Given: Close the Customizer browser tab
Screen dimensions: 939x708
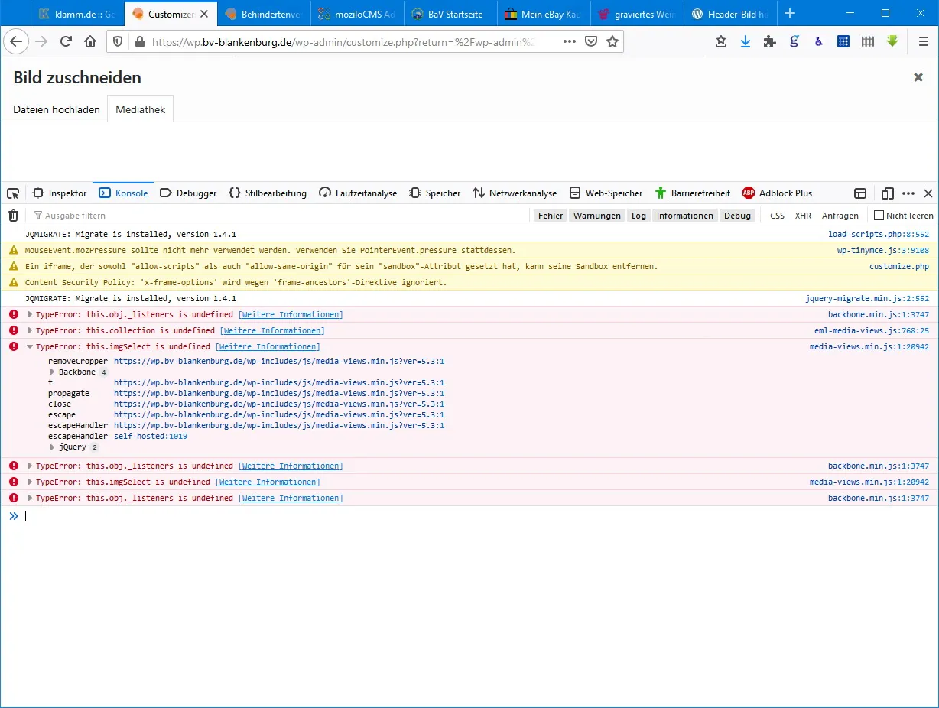Looking at the screenshot, I should [x=204, y=14].
